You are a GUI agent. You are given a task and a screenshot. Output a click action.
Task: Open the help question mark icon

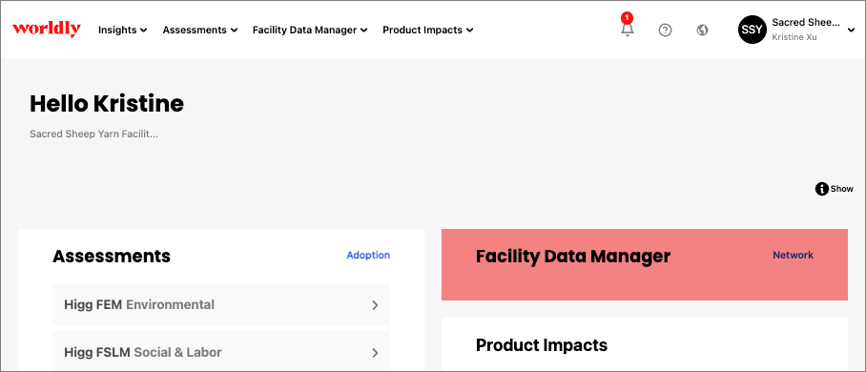665,31
